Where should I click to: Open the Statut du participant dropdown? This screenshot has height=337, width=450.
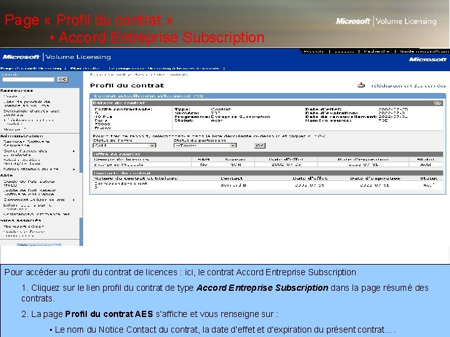pyautogui.click(x=205, y=145)
